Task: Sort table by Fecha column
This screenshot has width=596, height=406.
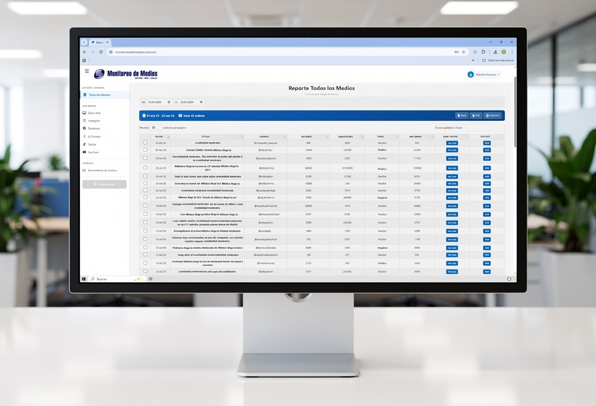Action: (x=159, y=136)
